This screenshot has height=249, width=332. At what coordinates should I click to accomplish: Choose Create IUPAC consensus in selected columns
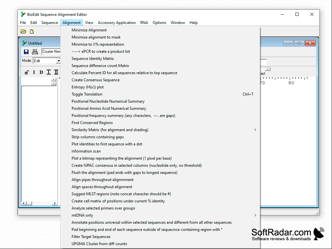pyautogui.click(x=160, y=165)
